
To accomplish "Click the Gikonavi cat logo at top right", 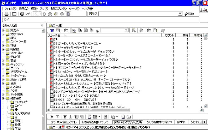I will [204, 10].
